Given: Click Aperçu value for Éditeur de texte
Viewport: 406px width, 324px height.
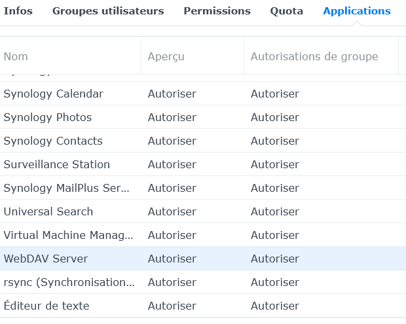Looking at the screenshot, I should (x=172, y=306).
